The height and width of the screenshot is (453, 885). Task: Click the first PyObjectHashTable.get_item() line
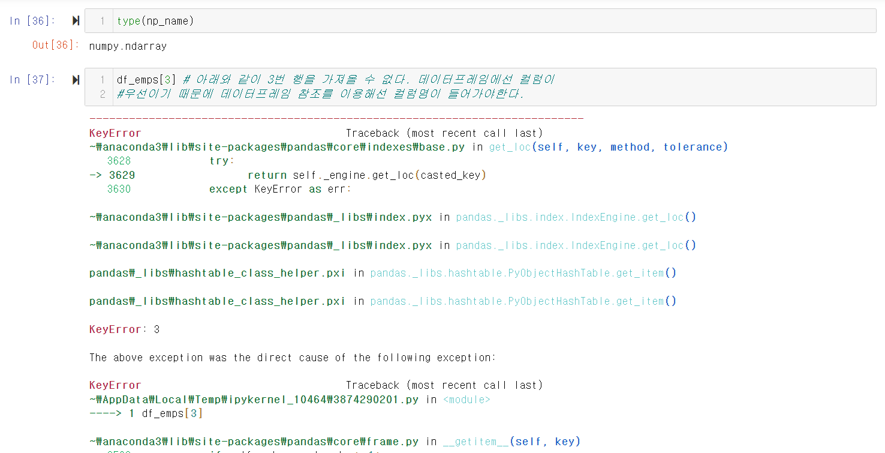coord(383,273)
